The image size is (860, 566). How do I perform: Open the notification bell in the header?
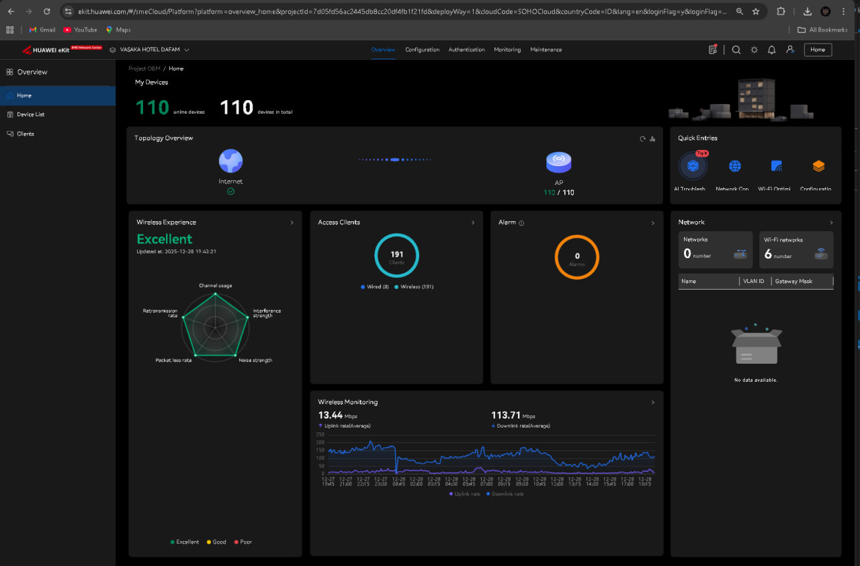[772, 50]
